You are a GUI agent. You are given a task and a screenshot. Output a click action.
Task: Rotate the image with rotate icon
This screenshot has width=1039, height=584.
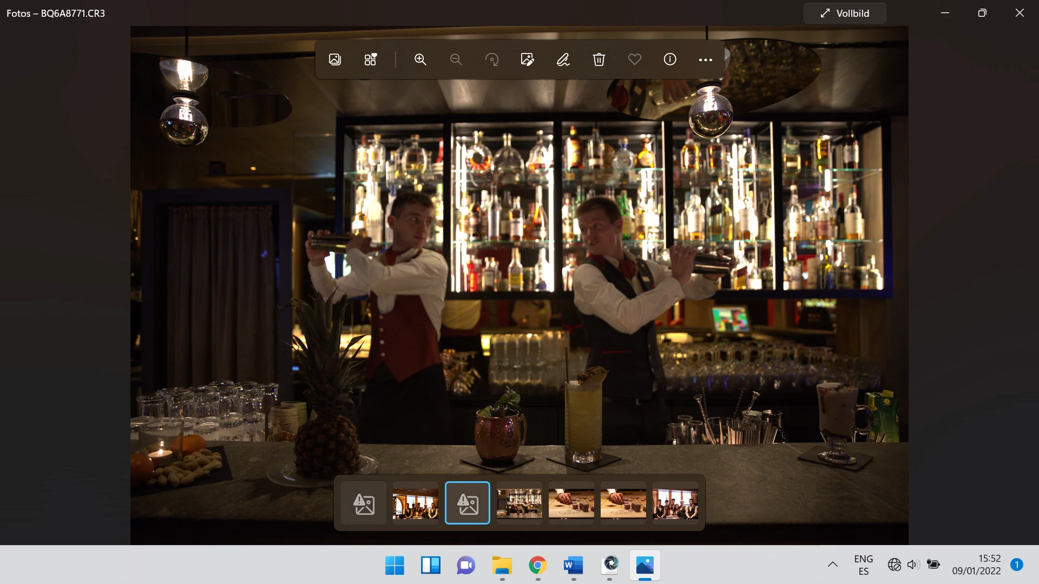pos(492,59)
